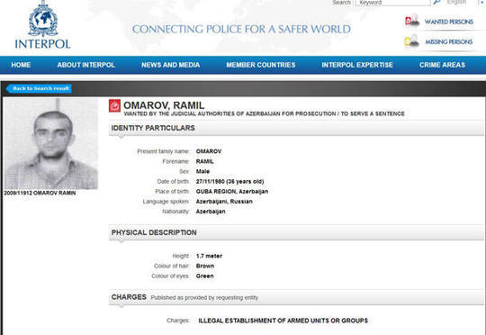Click the MISSING PERSONS link
The image size is (486, 335).
pos(448,41)
